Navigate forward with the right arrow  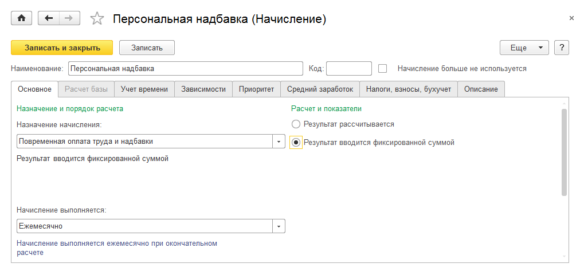click(69, 18)
